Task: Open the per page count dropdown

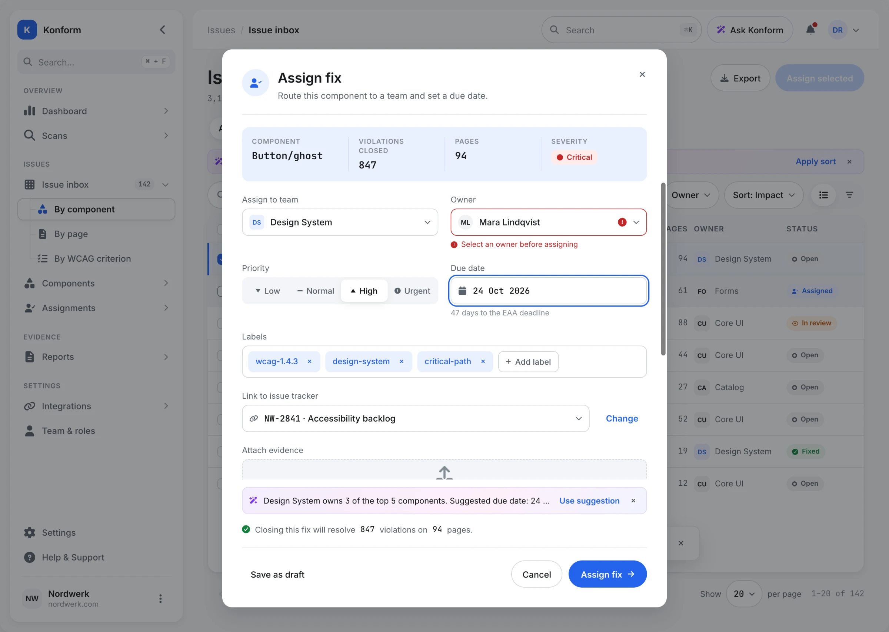Action: 743,593
